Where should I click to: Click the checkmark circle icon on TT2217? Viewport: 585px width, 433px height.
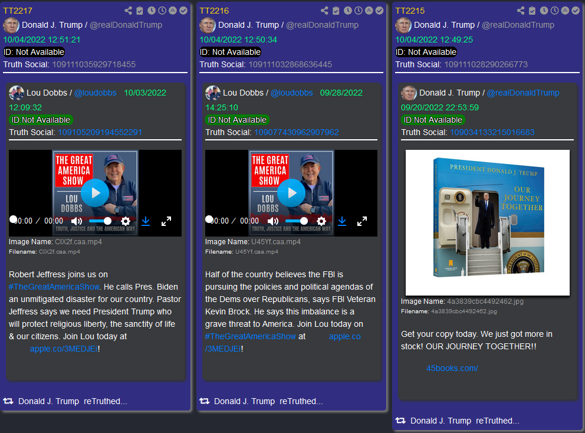(x=183, y=11)
